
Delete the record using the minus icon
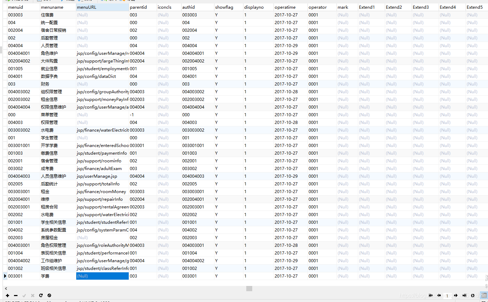(x=16, y=295)
